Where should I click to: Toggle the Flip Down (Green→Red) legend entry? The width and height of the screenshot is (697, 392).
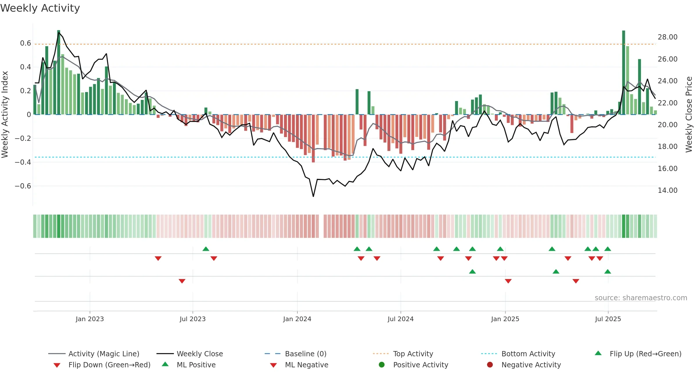102,365
